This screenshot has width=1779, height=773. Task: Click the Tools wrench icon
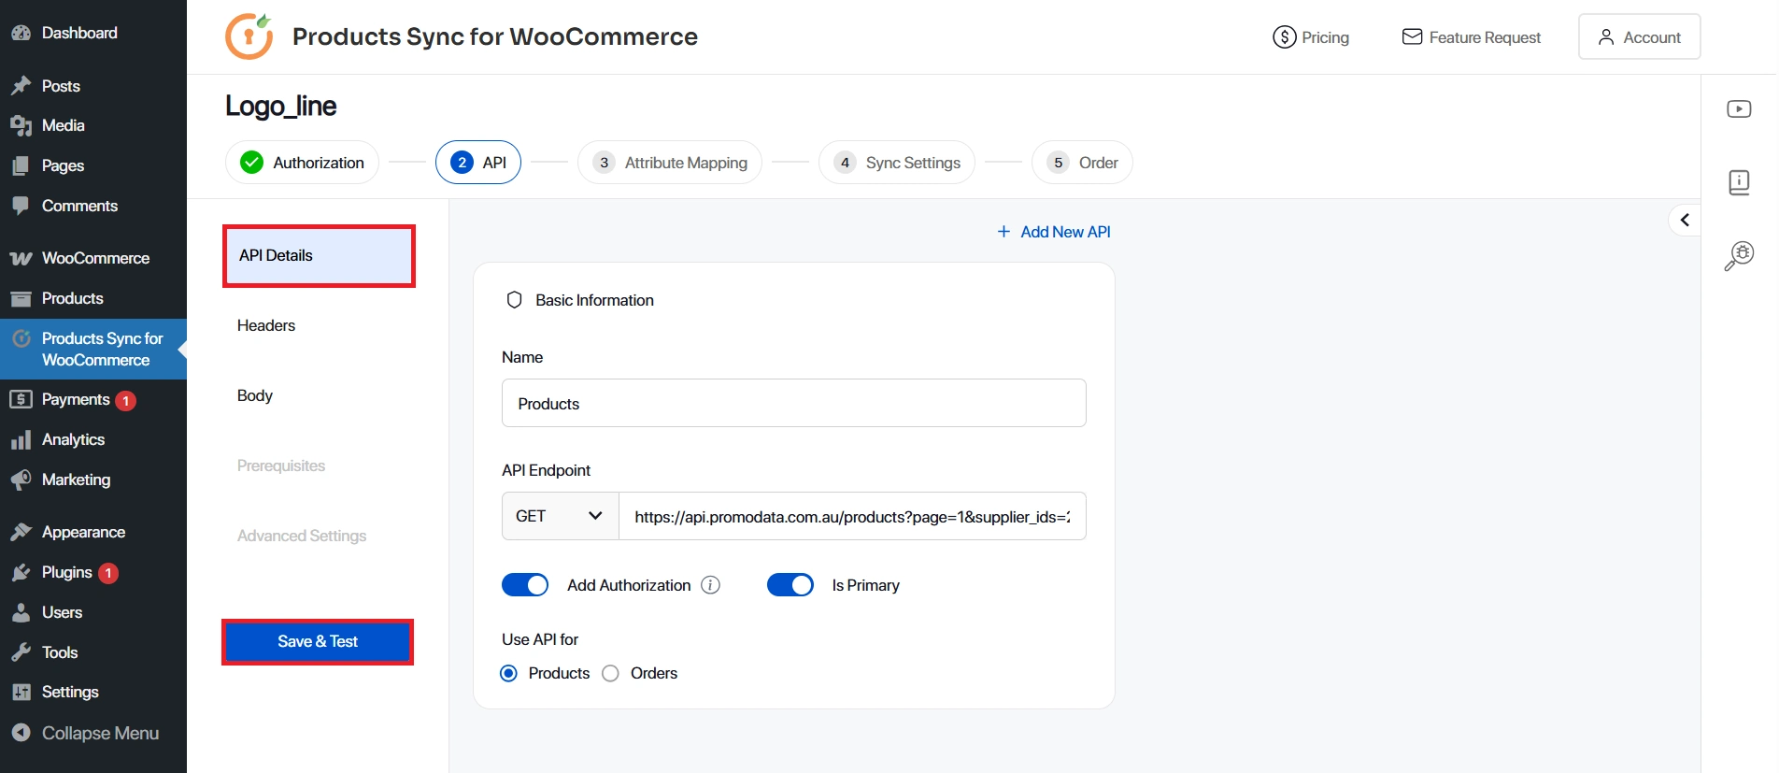(21, 652)
